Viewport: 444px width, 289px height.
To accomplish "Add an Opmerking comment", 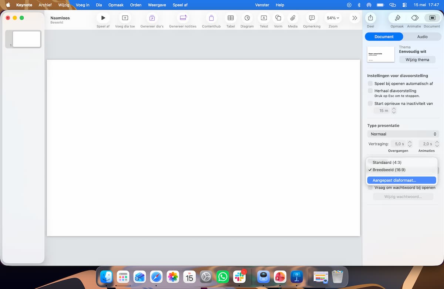I will tap(312, 18).
